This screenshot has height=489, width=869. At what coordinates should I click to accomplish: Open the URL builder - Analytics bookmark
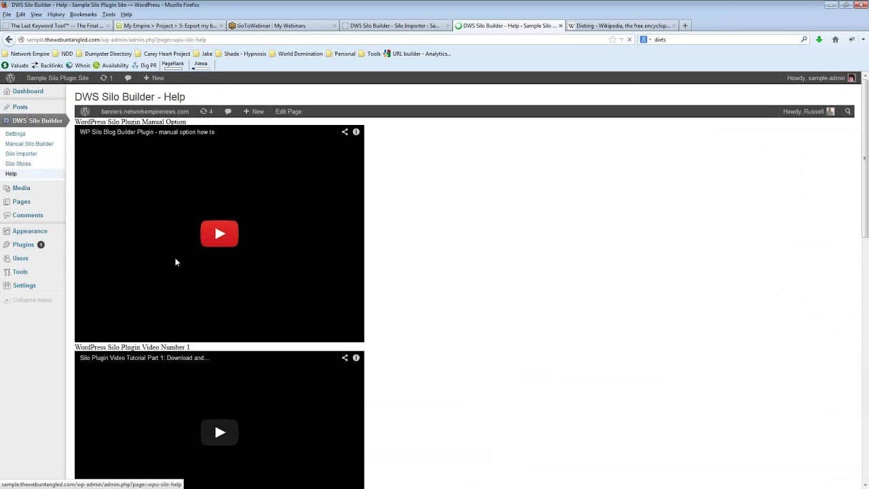(417, 54)
